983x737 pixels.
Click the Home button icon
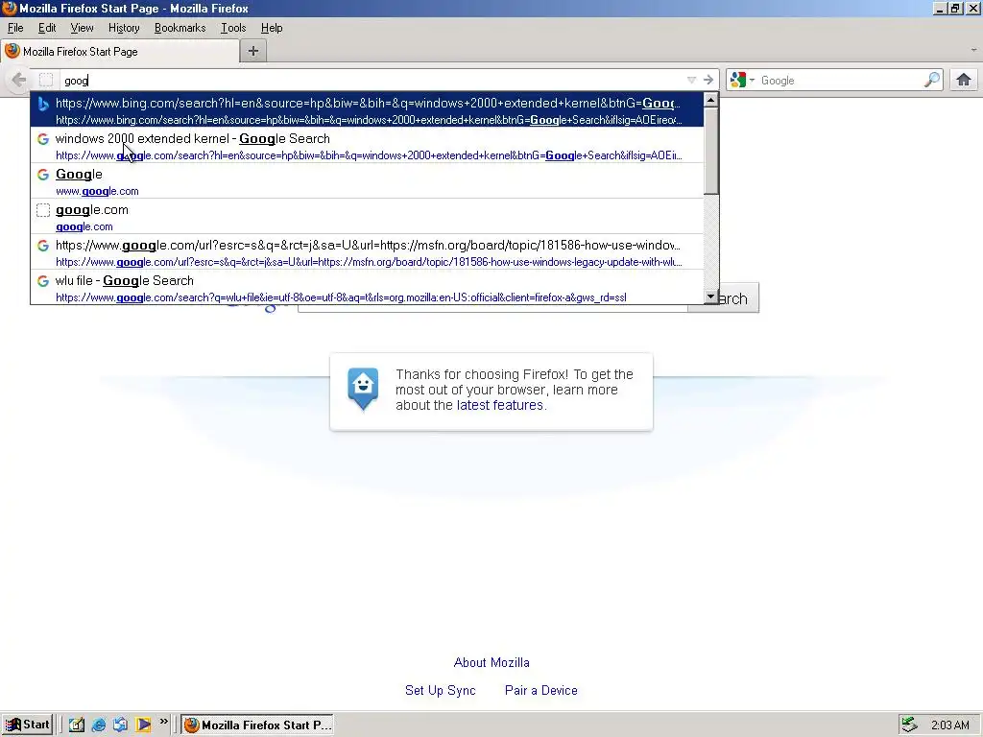click(x=964, y=81)
